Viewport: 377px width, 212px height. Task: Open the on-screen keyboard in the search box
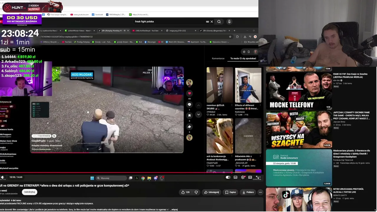click(x=207, y=21)
